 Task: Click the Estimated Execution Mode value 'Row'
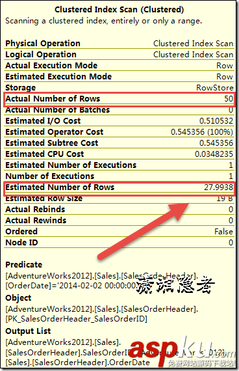pyautogui.click(x=225, y=77)
